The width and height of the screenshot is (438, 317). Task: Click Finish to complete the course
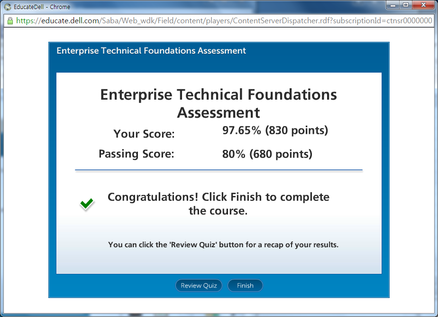point(245,286)
